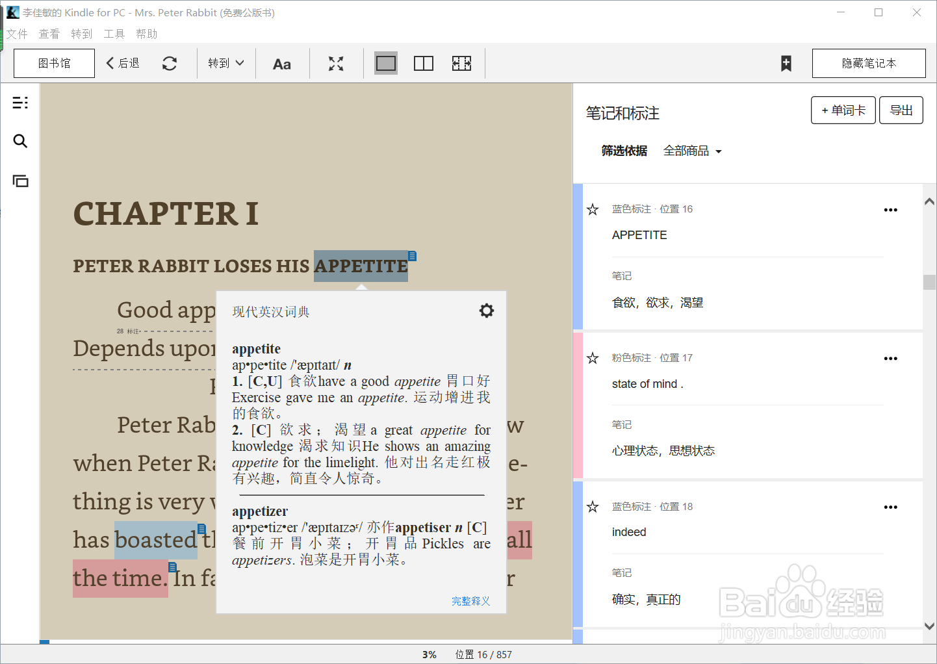The image size is (937, 664).
Task: Open font settings with the Aa icon
Action: click(282, 63)
